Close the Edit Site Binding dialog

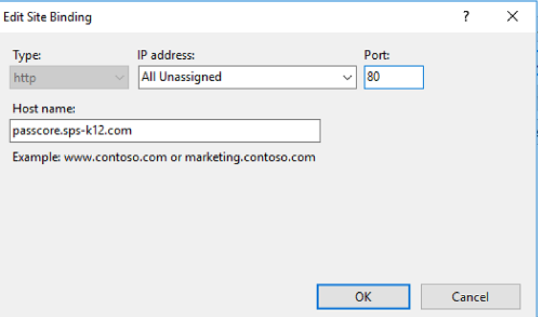(x=512, y=17)
